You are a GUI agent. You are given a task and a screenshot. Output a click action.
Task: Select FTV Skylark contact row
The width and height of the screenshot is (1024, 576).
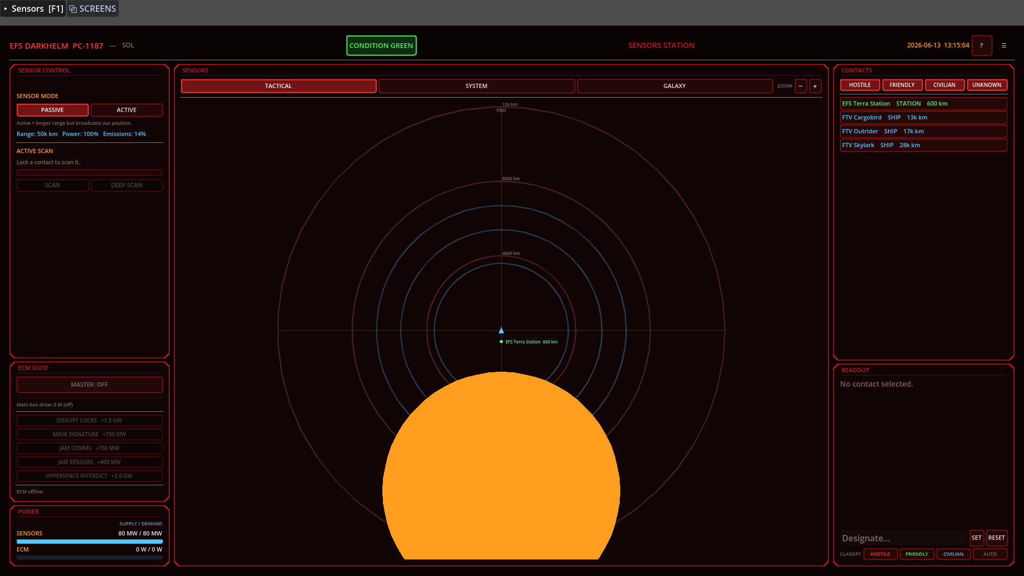click(924, 145)
